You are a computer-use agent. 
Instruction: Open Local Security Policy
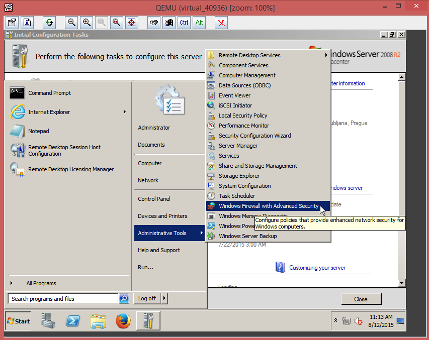click(268, 116)
